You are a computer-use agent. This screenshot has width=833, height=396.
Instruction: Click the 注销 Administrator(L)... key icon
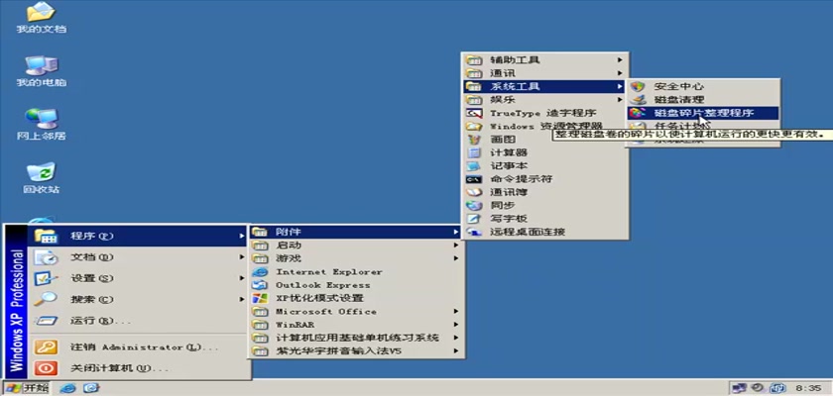[x=46, y=347]
